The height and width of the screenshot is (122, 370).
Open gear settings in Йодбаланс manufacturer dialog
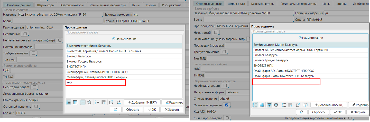(x=276, y=105)
